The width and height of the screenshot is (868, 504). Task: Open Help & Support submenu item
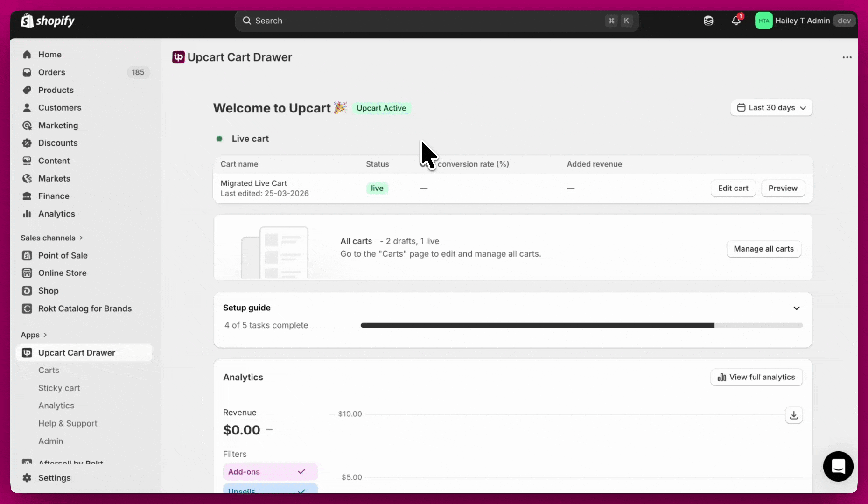coord(68,424)
